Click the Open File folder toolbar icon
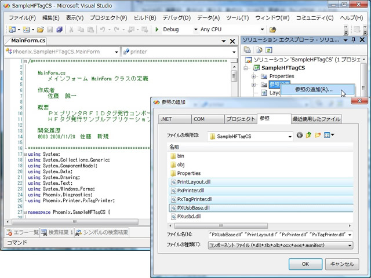Viewport: 371px width, 278px height. [x=41, y=30]
